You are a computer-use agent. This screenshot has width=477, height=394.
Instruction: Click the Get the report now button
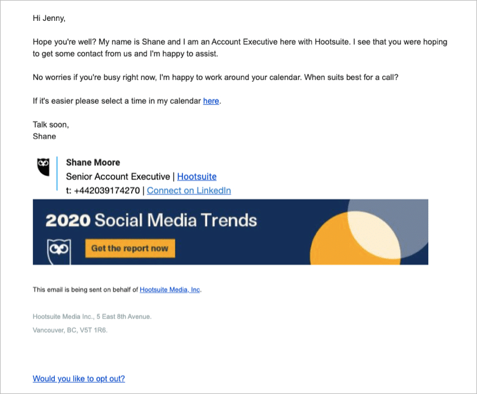click(x=130, y=249)
